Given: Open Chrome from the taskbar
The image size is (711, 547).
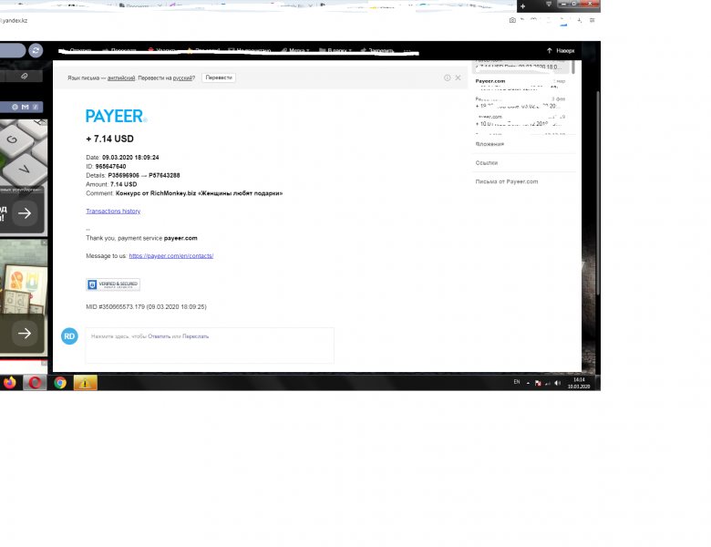Looking at the screenshot, I should pos(60,383).
